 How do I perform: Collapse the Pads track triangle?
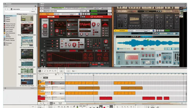(38, 91)
